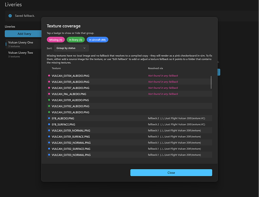Click the Texture coverage dialog title
The width and height of the screenshot is (259, 197).
click(63, 26)
